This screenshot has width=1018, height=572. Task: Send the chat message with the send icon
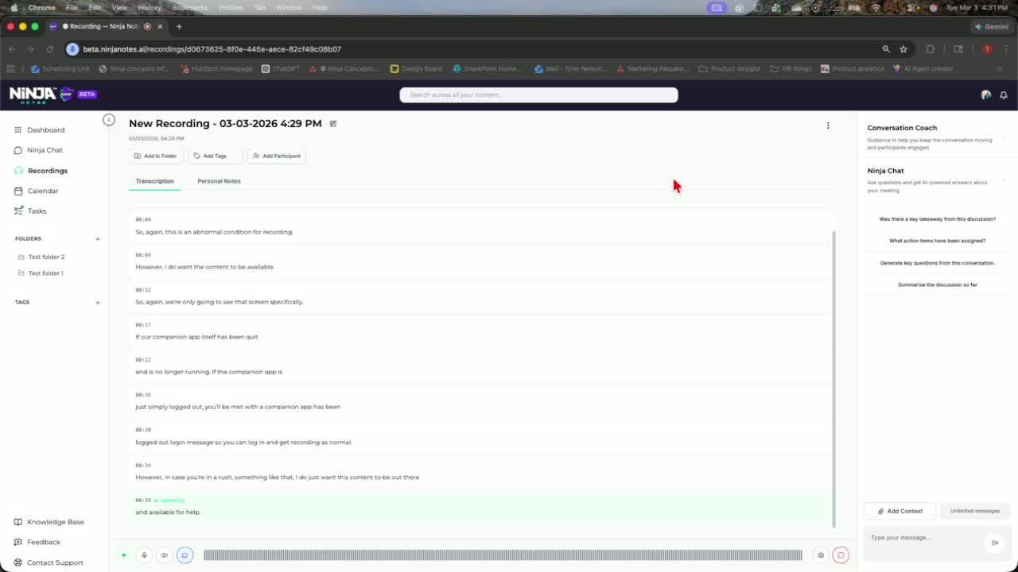coord(995,543)
